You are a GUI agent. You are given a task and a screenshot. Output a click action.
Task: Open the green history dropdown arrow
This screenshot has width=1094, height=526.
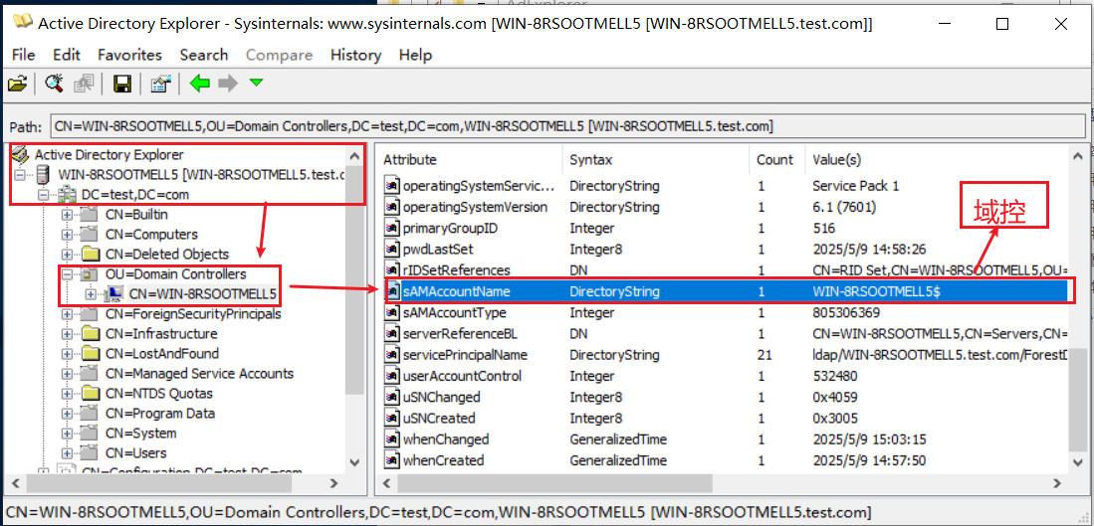click(x=256, y=83)
